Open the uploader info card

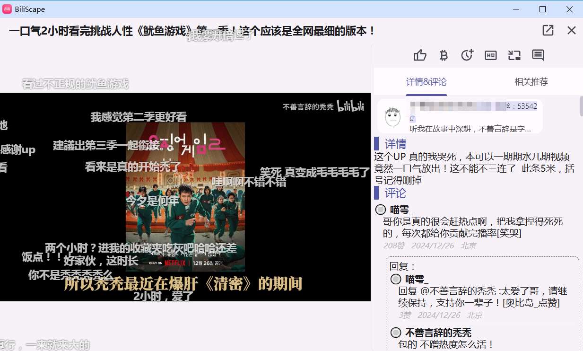coord(460,116)
